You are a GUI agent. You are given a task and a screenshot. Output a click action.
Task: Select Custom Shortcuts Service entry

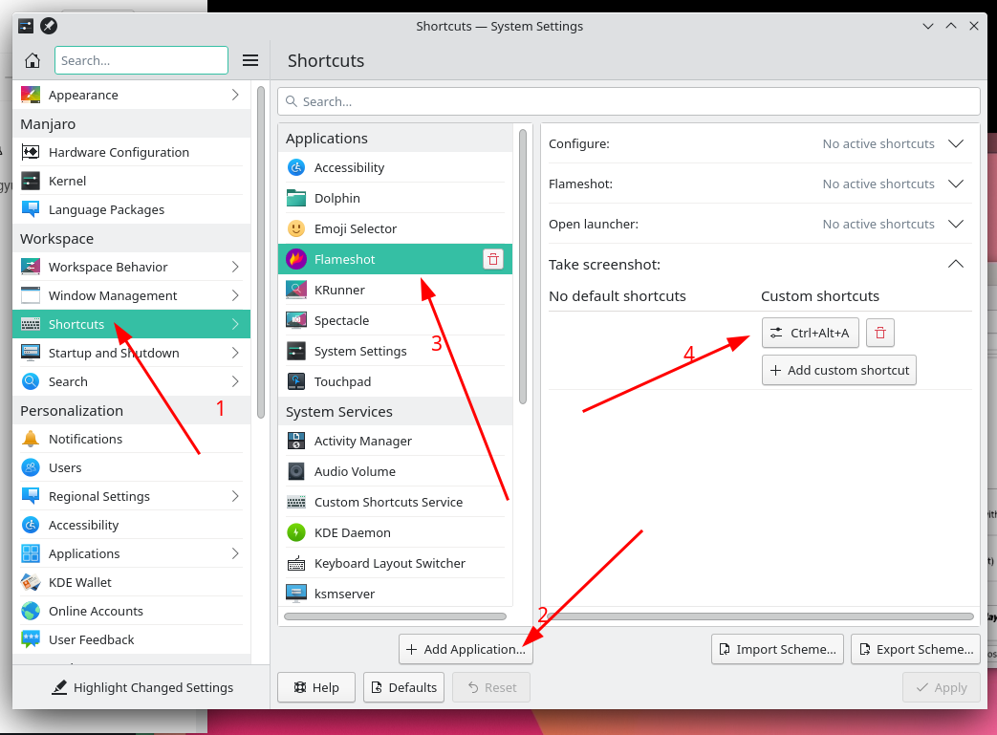point(395,502)
